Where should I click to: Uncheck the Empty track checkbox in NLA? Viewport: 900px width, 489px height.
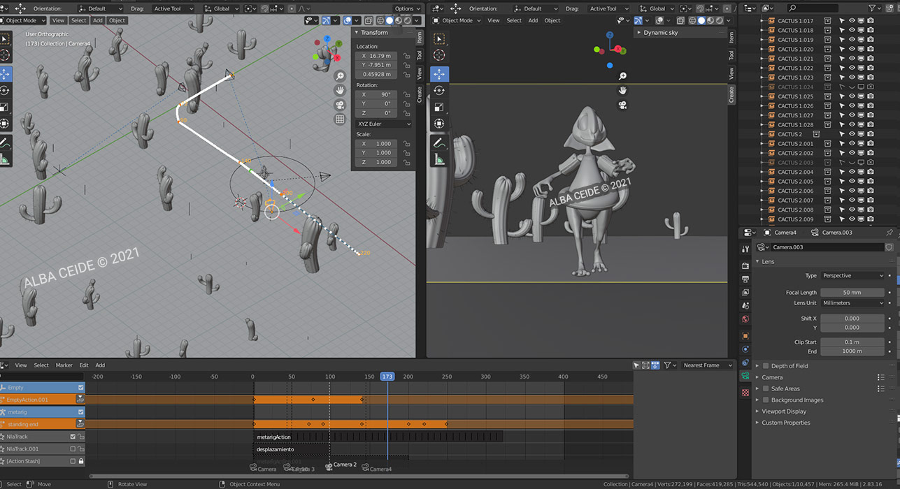[80, 388]
